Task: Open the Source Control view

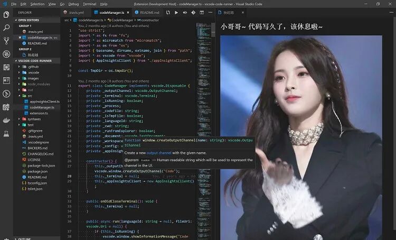Action: (x=6, y=41)
